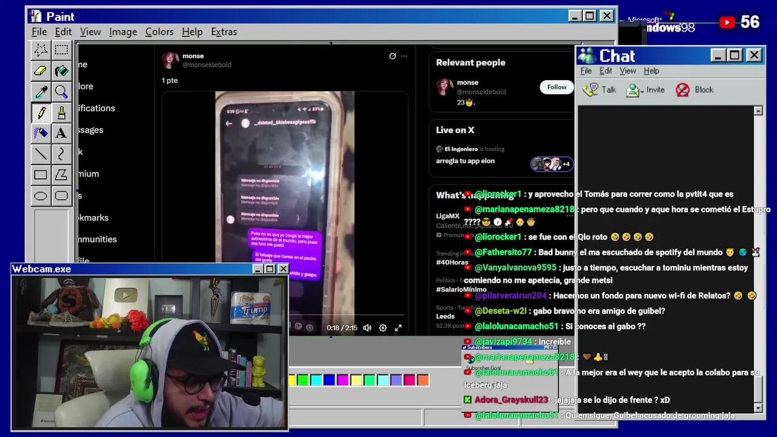The width and height of the screenshot is (777, 437).
Task: Click the listener avatars with +4 badge
Action: pyautogui.click(x=552, y=164)
